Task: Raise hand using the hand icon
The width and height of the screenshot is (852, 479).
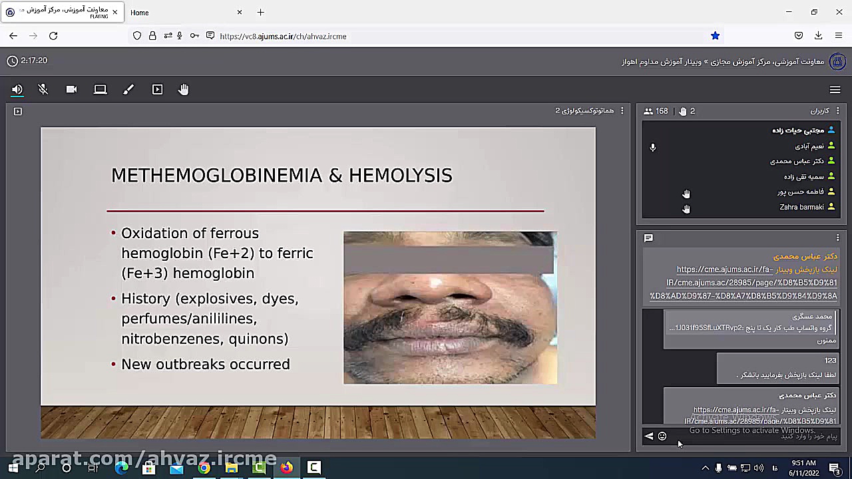Action: [x=184, y=89]
